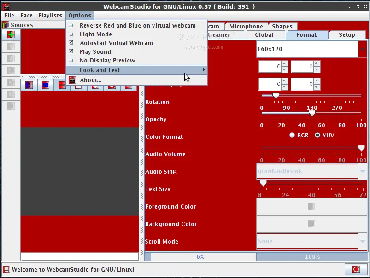Screen dimensions: 370x278
Task: Switch to the Shapes tab
Action: tap(282, 26)
